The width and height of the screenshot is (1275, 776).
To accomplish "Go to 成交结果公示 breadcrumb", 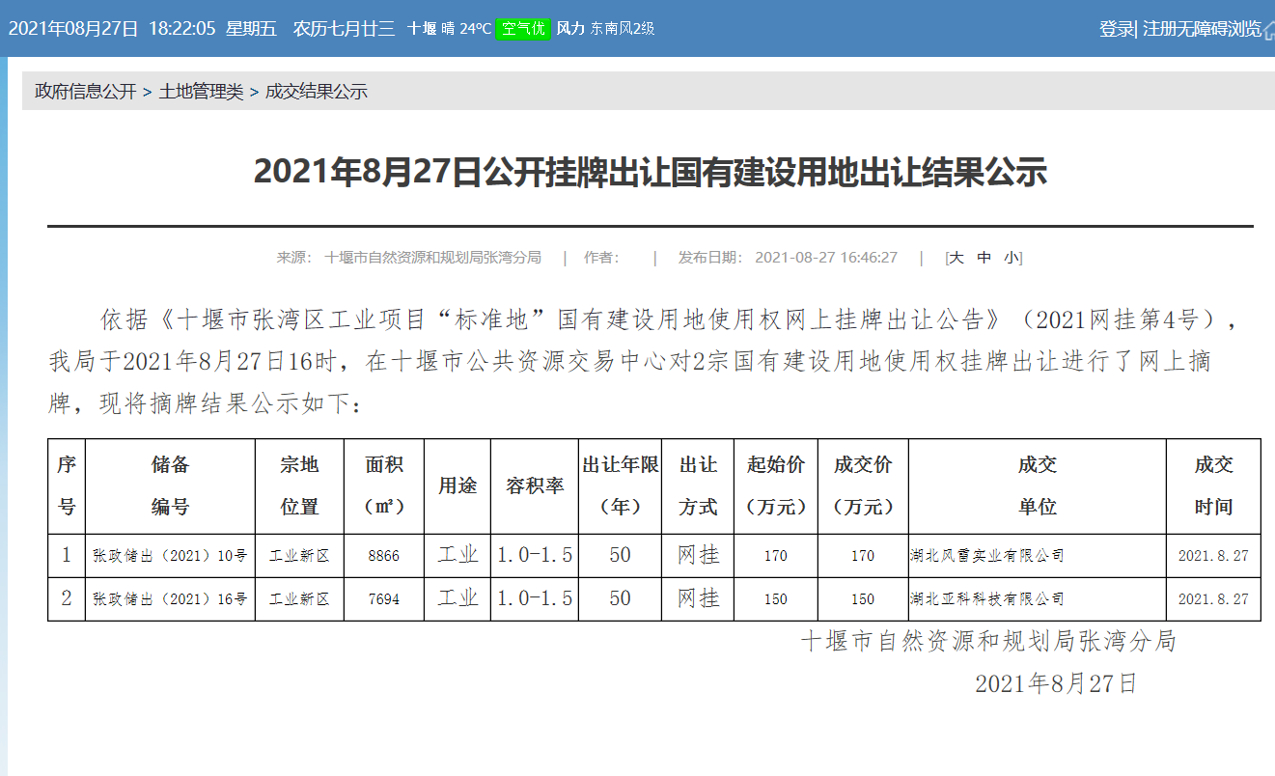I will (316, 92).
